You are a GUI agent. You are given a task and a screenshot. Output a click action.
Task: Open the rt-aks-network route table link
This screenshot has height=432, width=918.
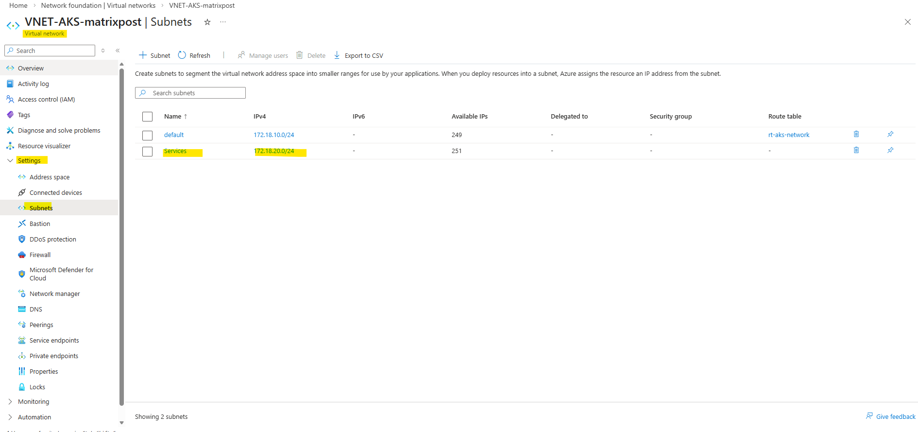(789, 135)
